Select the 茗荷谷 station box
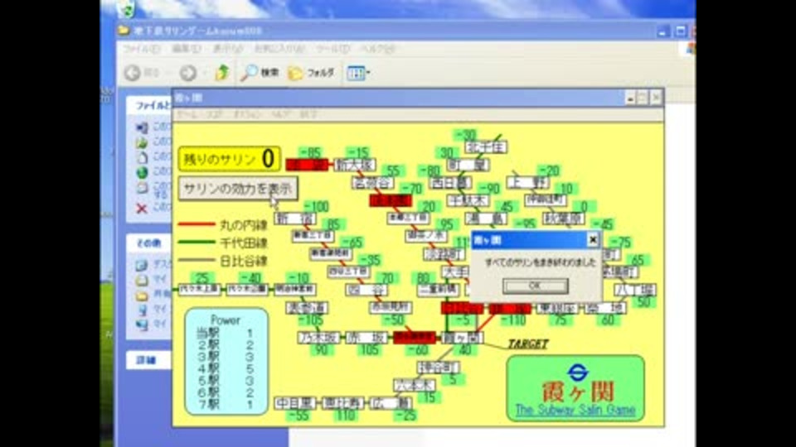This screenshot has width=796, height=447. tap(373, 183)
